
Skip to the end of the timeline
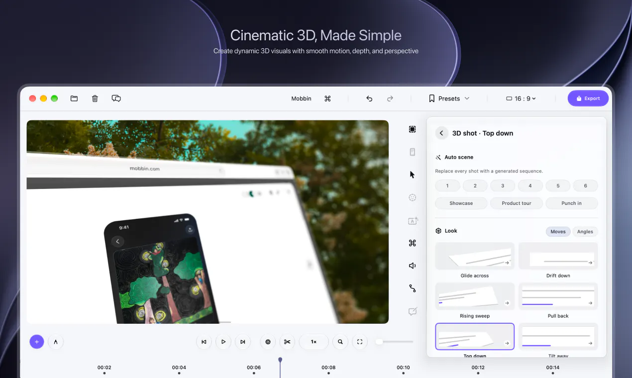[242, 342]
